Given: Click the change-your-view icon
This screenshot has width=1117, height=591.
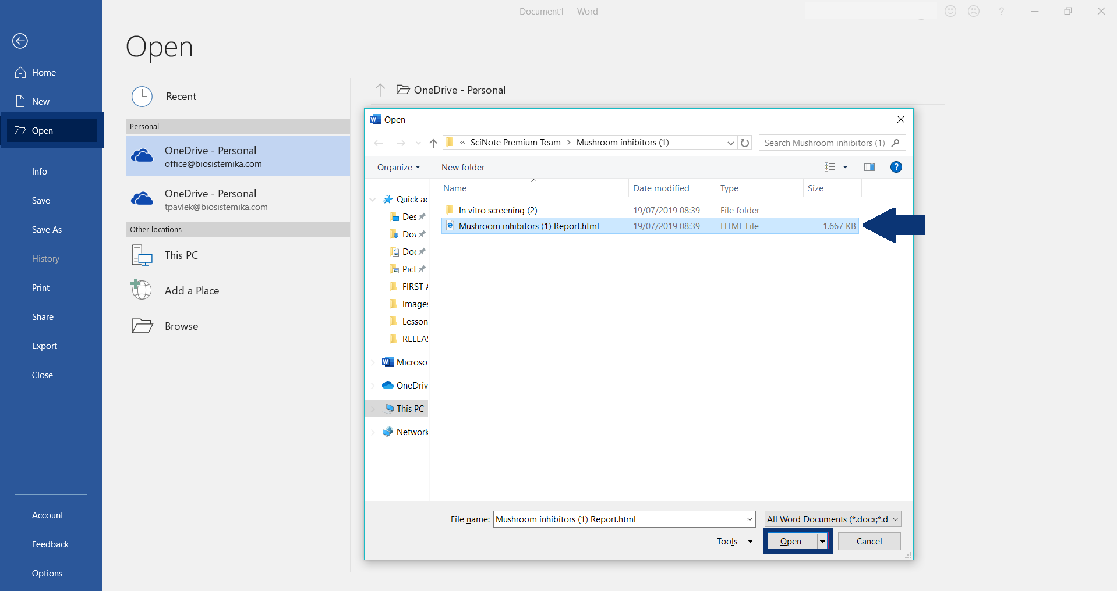Looking at the screenshot, I should [x=829, y=167].
